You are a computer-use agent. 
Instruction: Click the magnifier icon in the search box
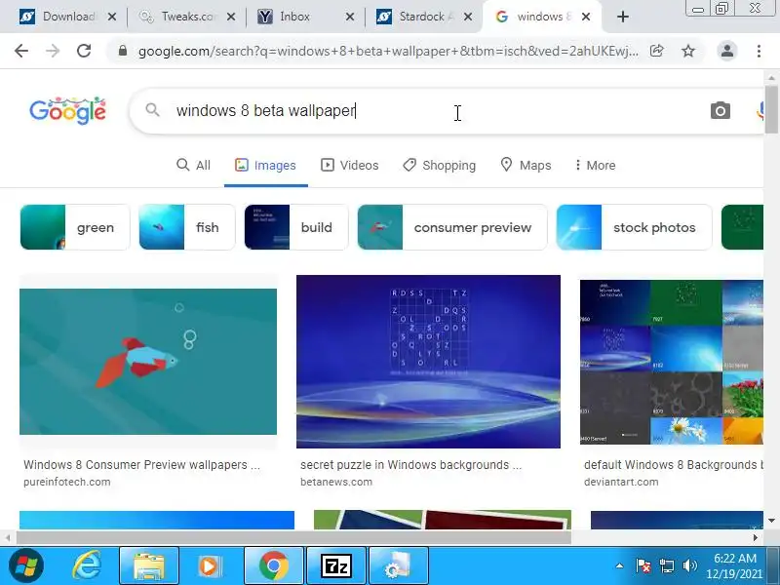click(x=153, y=110)
